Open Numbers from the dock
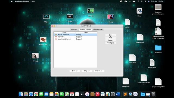The width and height of the screenshot is (174, 98). (x=108, y=94)
